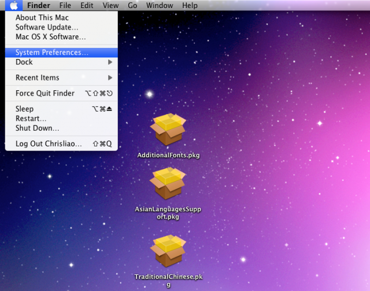Choose Shut Down… from Apple menu
The image size is (370, 291).
tap(61, 128)
